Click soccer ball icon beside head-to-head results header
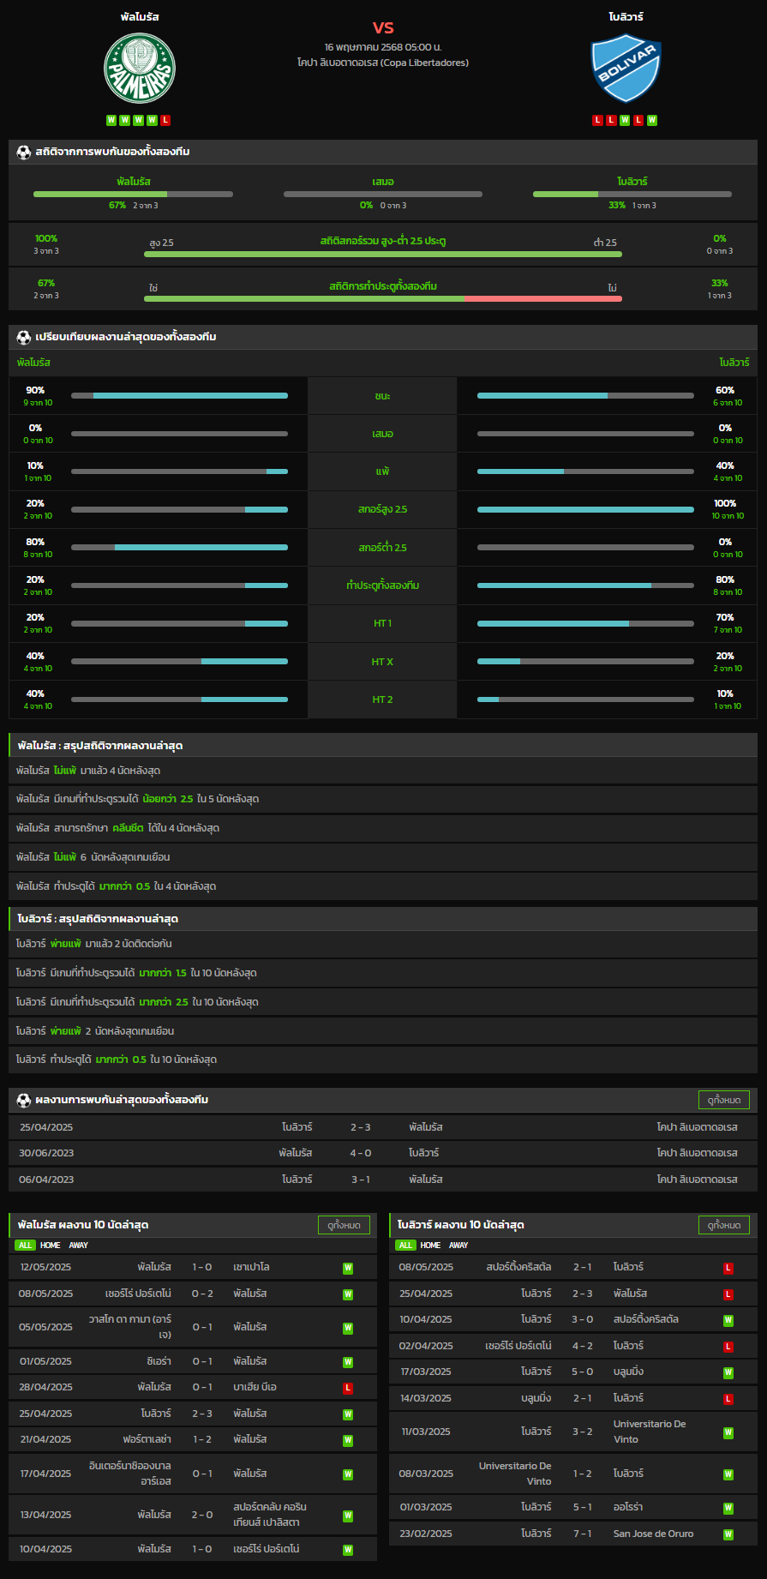The image size is (767, 1579). click(24, 1100)
